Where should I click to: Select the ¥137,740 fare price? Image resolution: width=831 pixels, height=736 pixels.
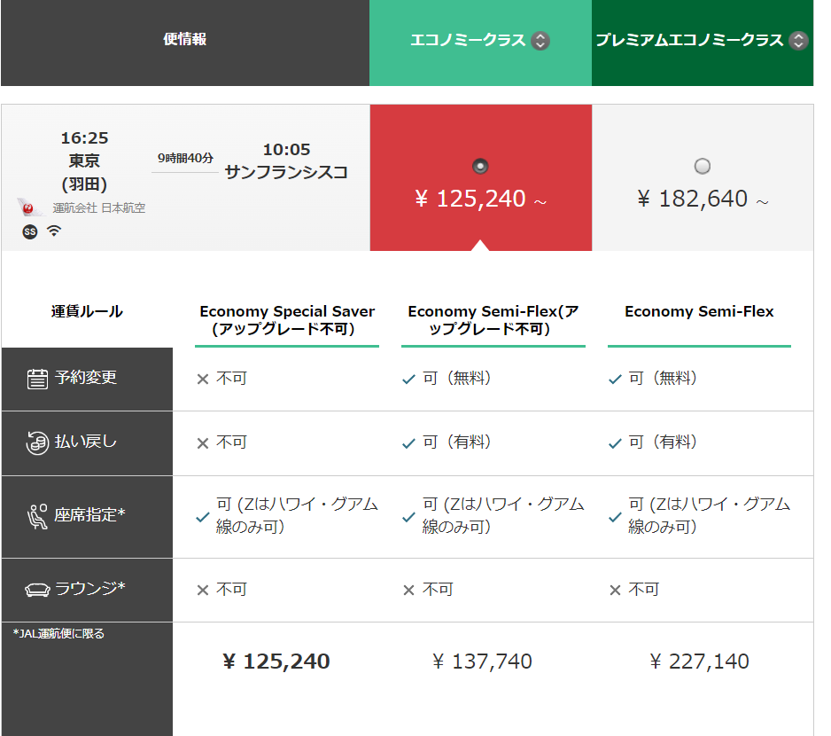click(x=482, y=662)
